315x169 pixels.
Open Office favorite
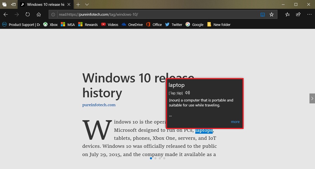click(154, 25)
